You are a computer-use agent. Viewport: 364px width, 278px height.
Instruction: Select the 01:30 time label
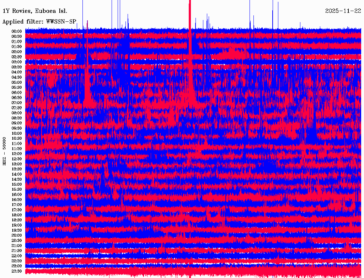click(17, 47)
